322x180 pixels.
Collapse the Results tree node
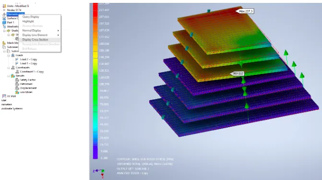9,76
